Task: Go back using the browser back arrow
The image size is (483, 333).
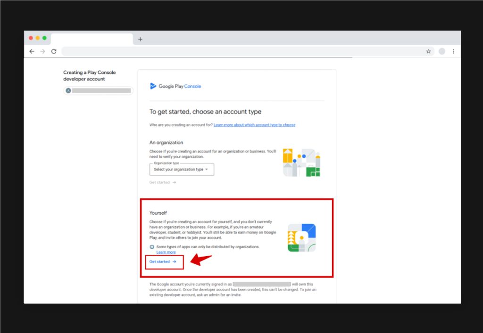Action: tap(32, 51)
